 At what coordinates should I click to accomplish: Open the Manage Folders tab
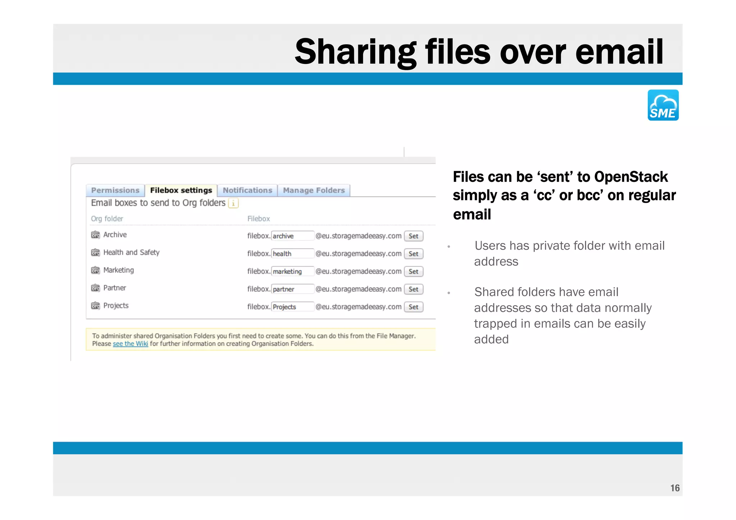pyautogui.click(x=314, y=190)
